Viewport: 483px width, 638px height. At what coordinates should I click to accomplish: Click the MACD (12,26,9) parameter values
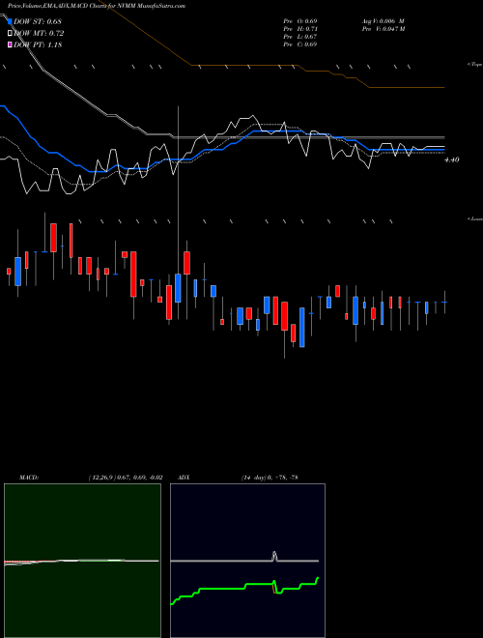(x=126, y=478)
